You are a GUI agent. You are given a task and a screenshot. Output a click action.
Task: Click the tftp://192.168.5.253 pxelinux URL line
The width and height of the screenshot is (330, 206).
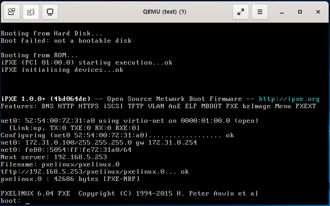click(x=95, y=171)
